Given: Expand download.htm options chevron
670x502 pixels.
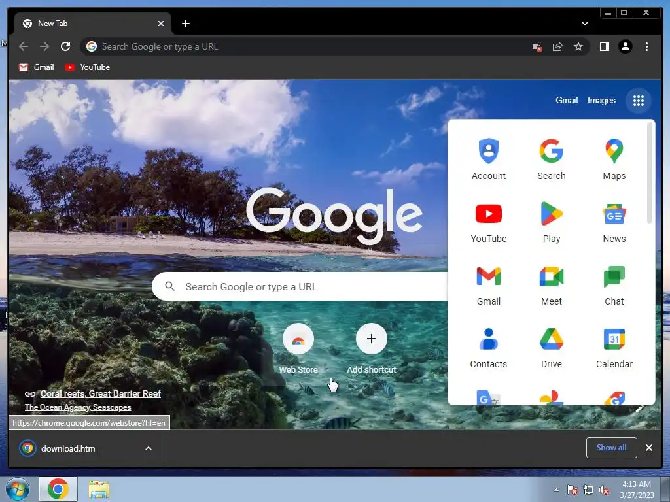Looking at the screenshot, I should [x=149, y=448].
